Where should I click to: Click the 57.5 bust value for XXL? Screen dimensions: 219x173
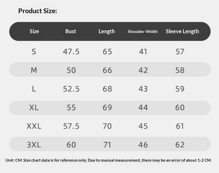click(71, 126)
